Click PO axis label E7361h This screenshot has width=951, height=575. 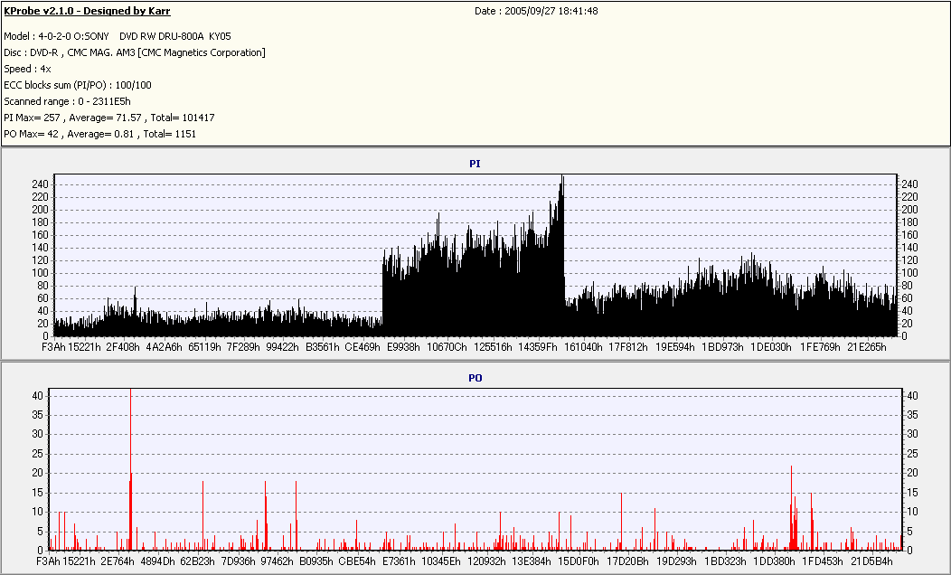(399, 561)
